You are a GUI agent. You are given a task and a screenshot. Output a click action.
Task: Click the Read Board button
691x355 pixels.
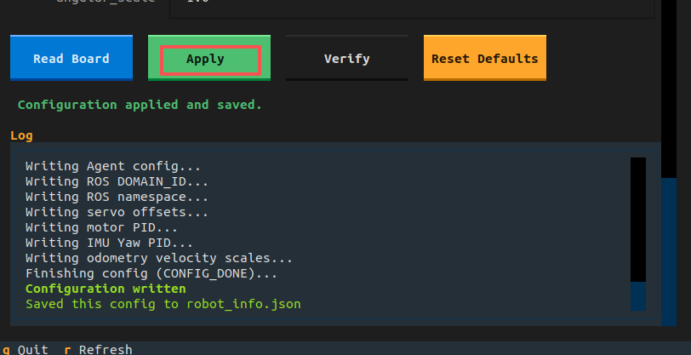[x=71, y=58]
